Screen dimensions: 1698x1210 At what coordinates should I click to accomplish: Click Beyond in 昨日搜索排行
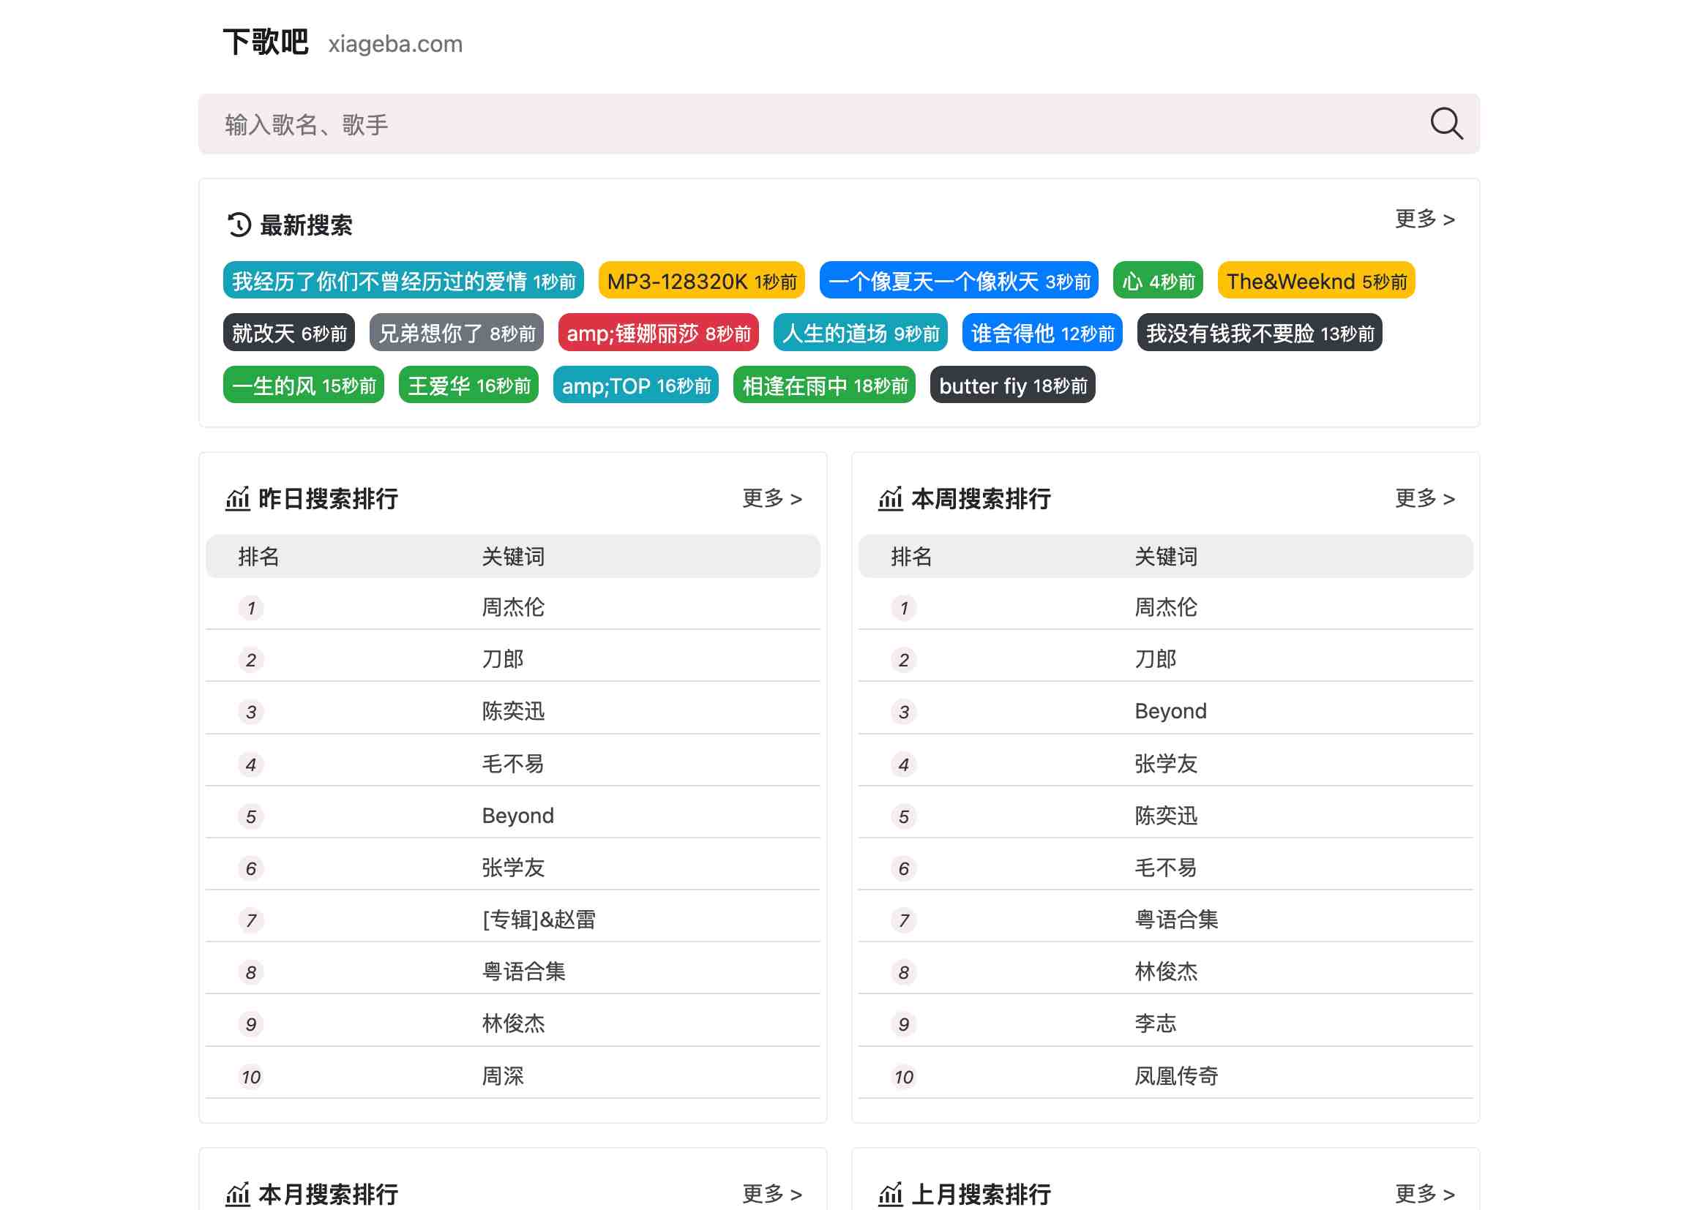pyautogui.click(x=517, y=815)
